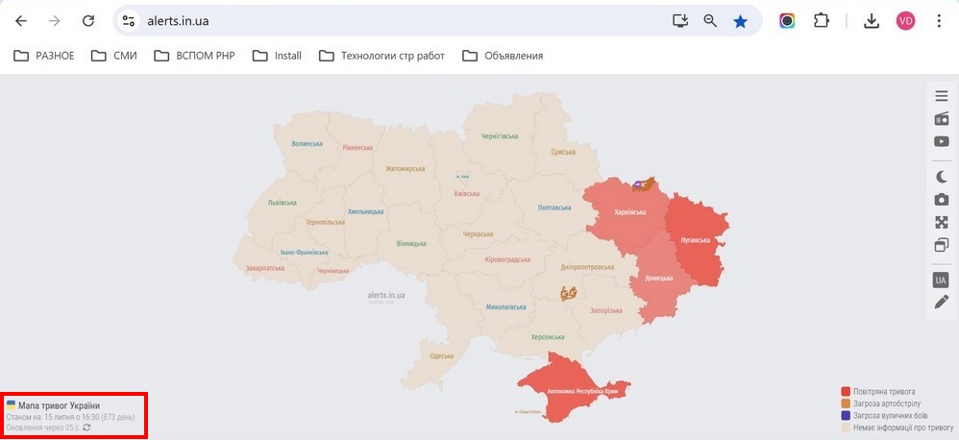Reload the page with browser refresh button
The image size is (959, 440).
[x=87, y=21]
